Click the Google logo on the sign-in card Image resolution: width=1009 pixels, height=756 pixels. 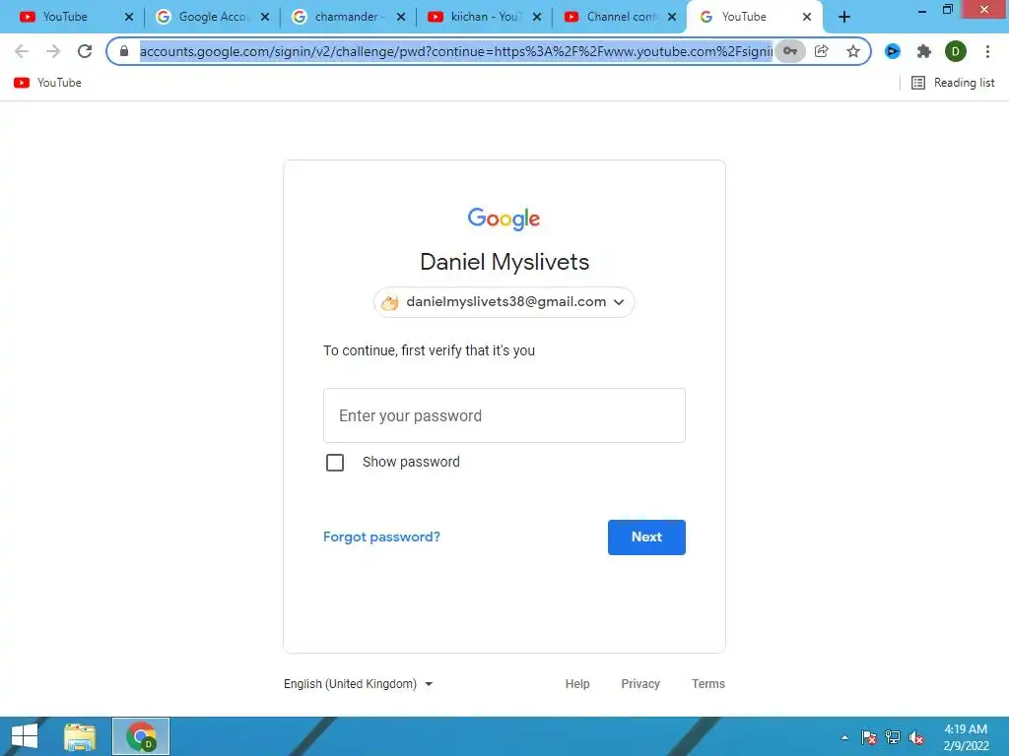coord(504,220)
